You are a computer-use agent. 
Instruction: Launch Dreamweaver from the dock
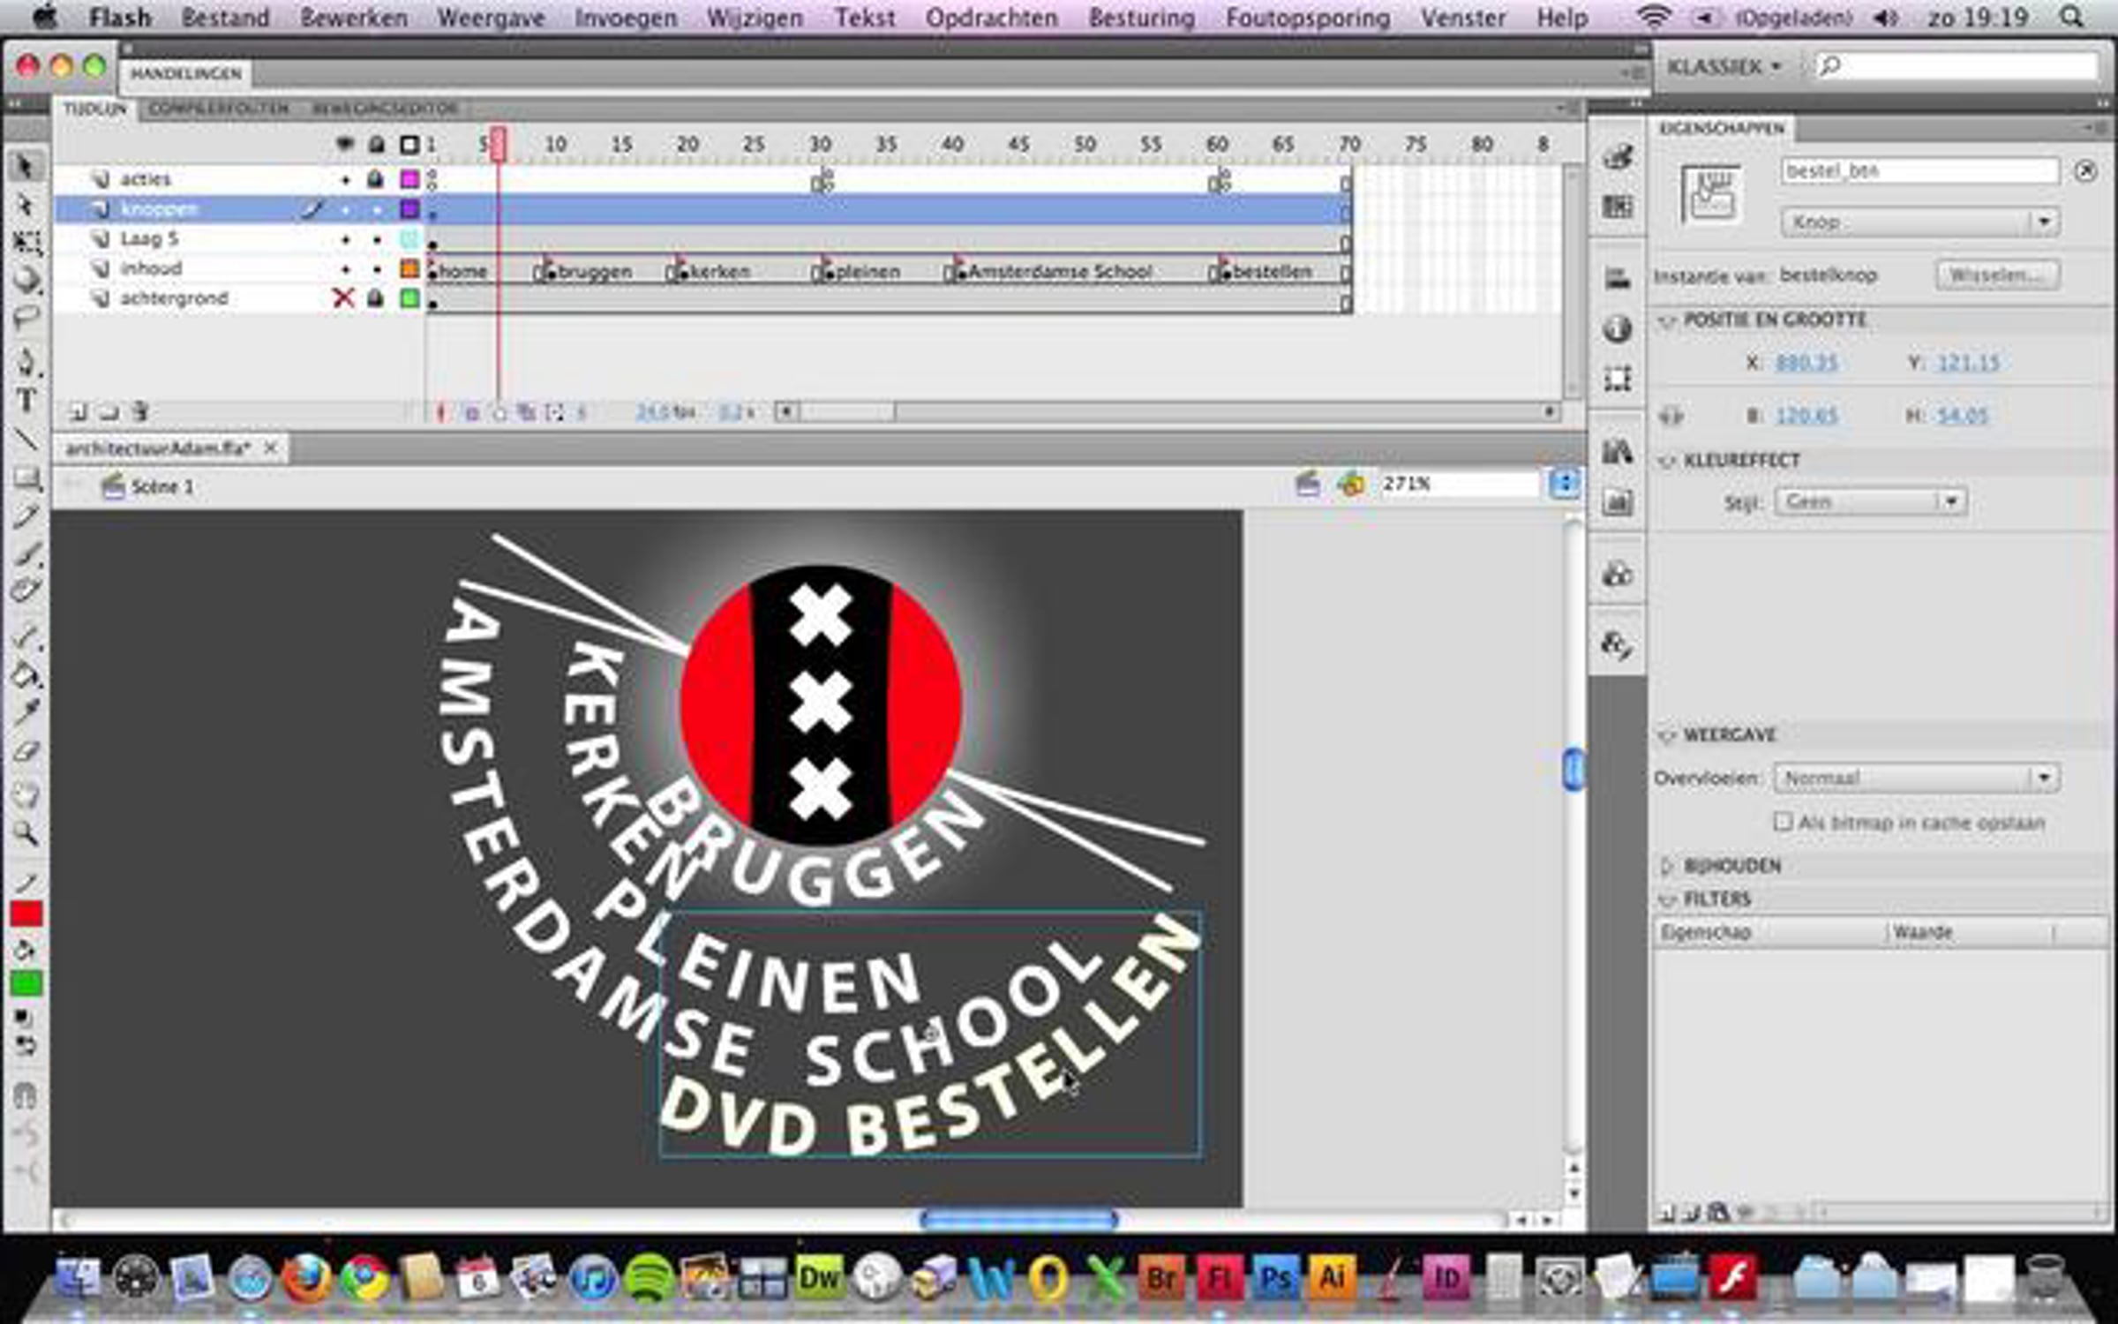[x=819, y=1278]
